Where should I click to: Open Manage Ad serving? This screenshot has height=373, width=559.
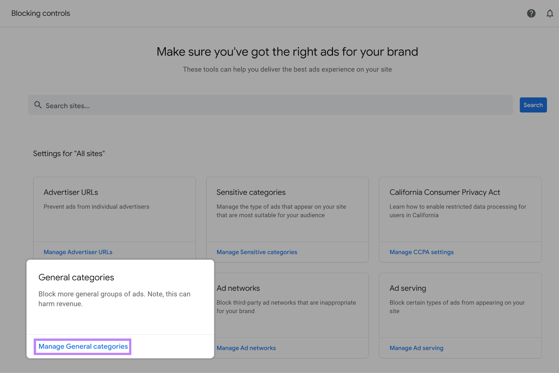[x=416, y=348]
